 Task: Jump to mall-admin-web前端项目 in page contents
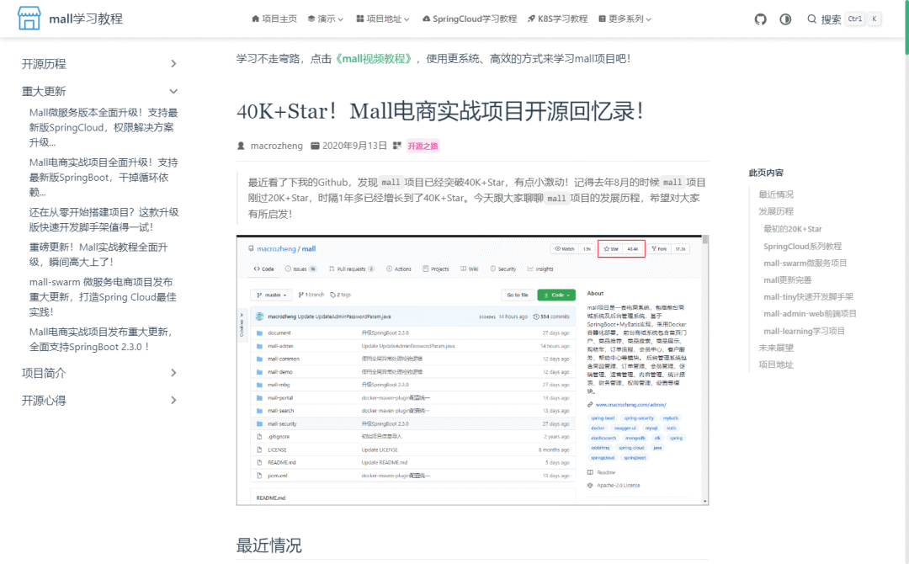point(810,314)
